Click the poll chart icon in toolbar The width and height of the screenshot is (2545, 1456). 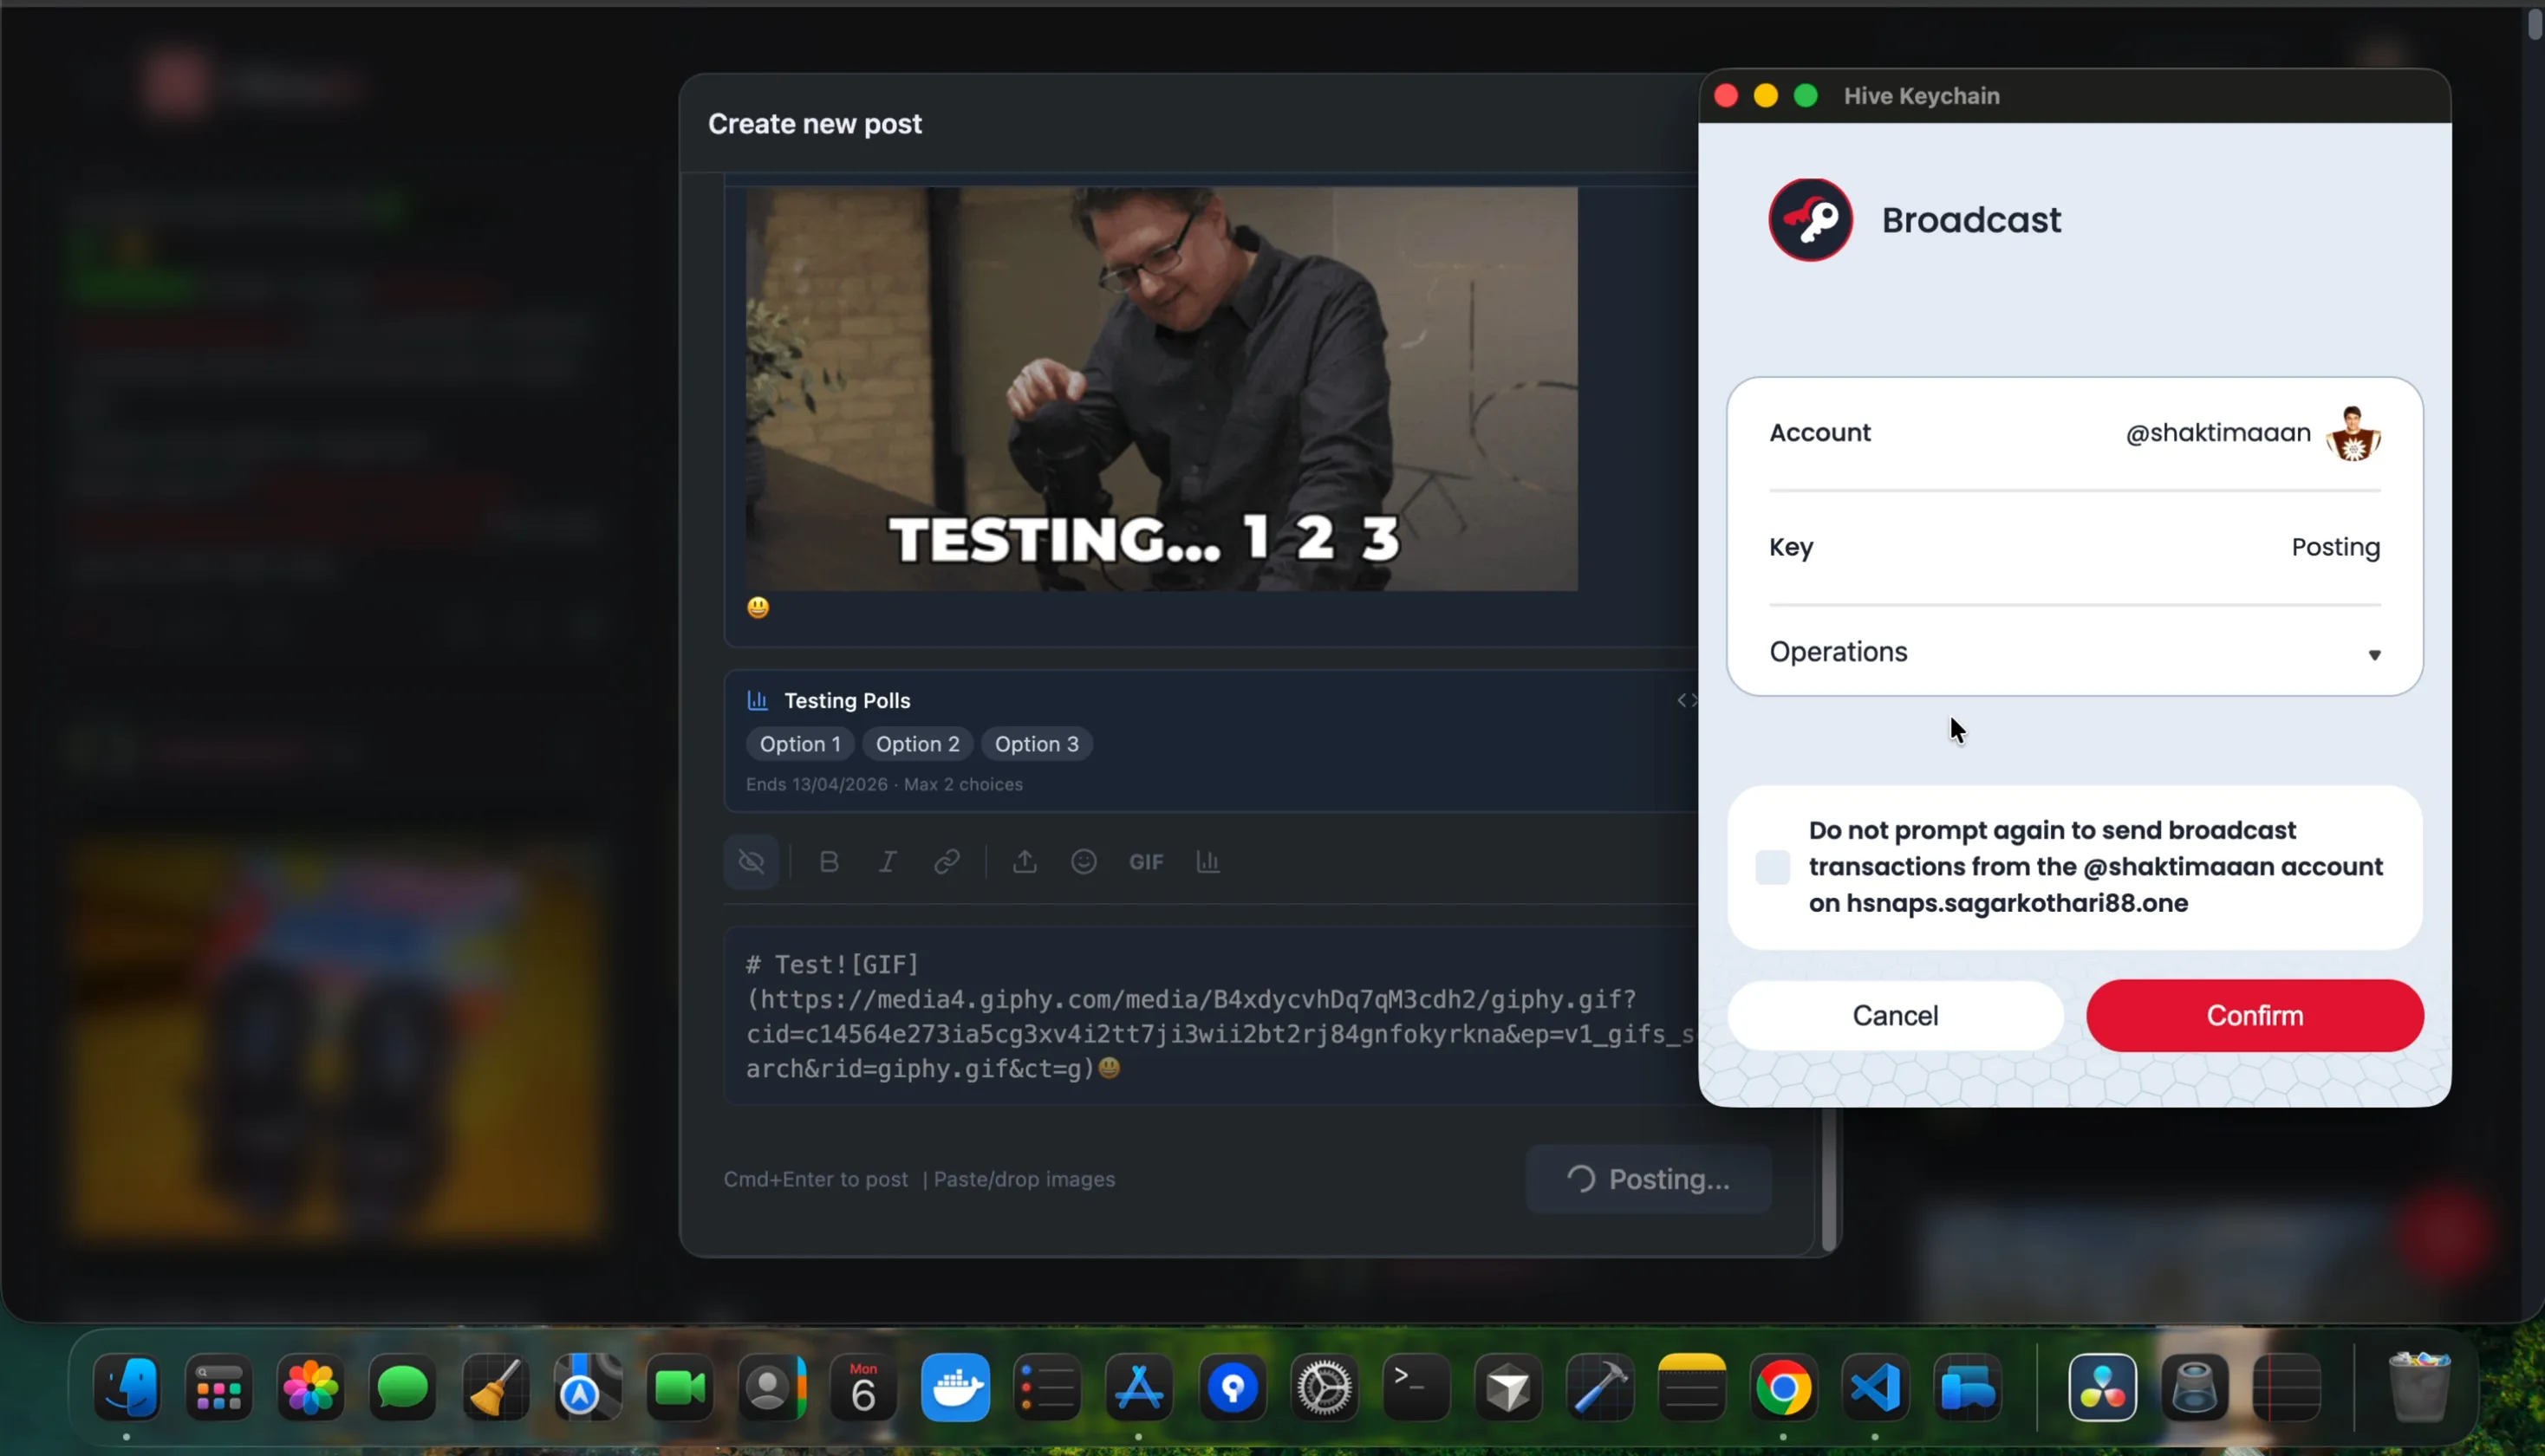pos(1208,862)
